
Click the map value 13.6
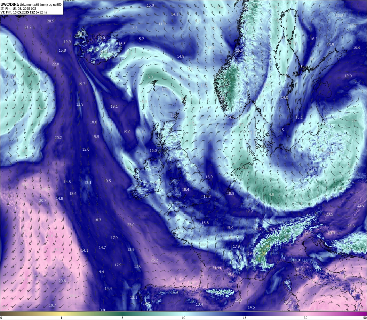[138, 266]
